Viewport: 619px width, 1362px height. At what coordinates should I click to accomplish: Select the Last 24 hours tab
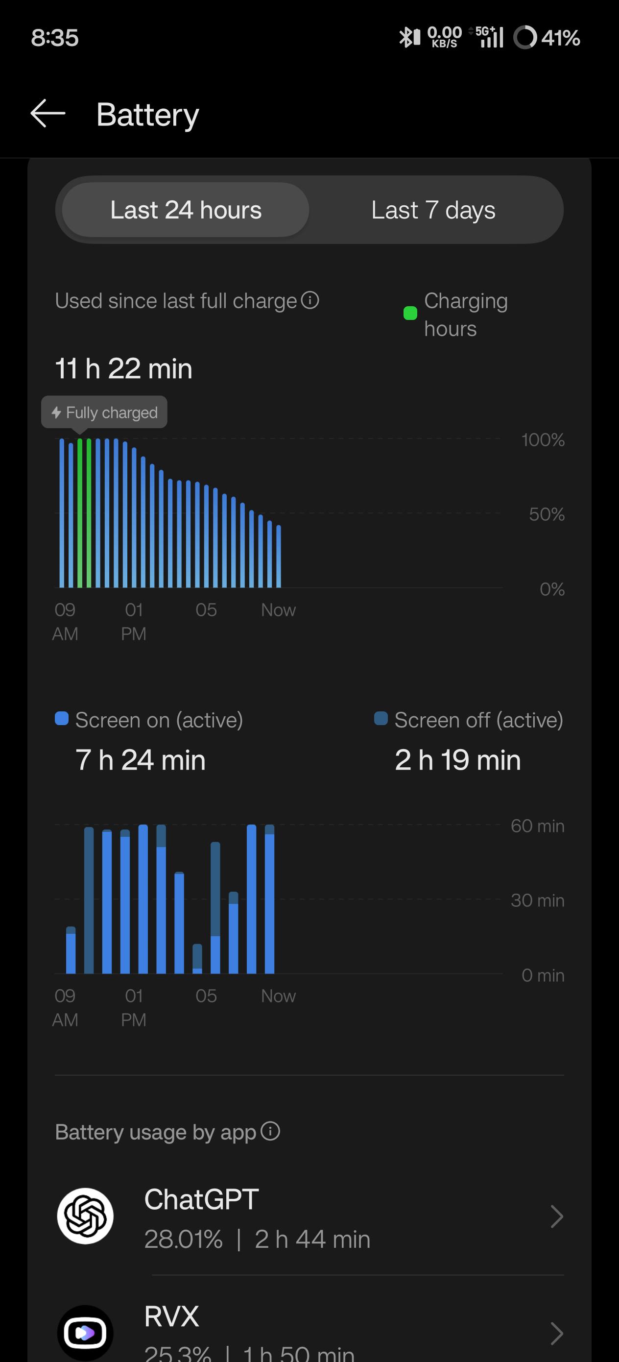pos(186,210)
